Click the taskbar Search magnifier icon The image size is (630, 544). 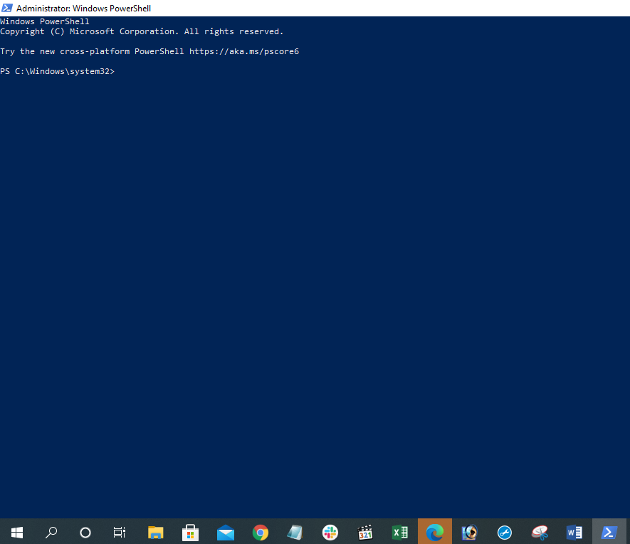(51, 532)
